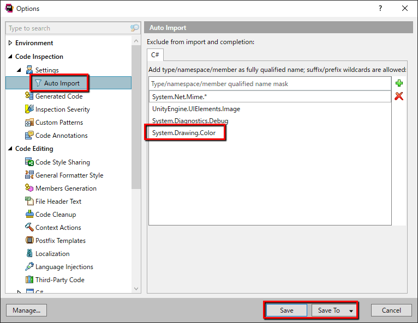Select the System.Net.Mime.* entry
Image resolution: width=418 pixels, height=323 pixels.
270,97
